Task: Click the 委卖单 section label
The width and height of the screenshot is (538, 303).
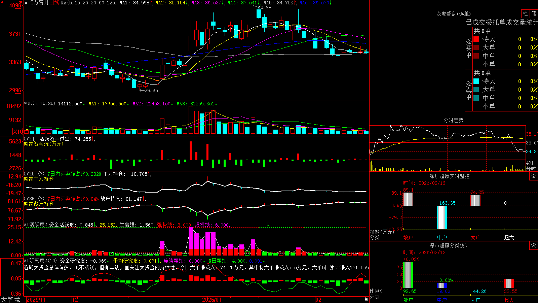Action: [469, 90]
